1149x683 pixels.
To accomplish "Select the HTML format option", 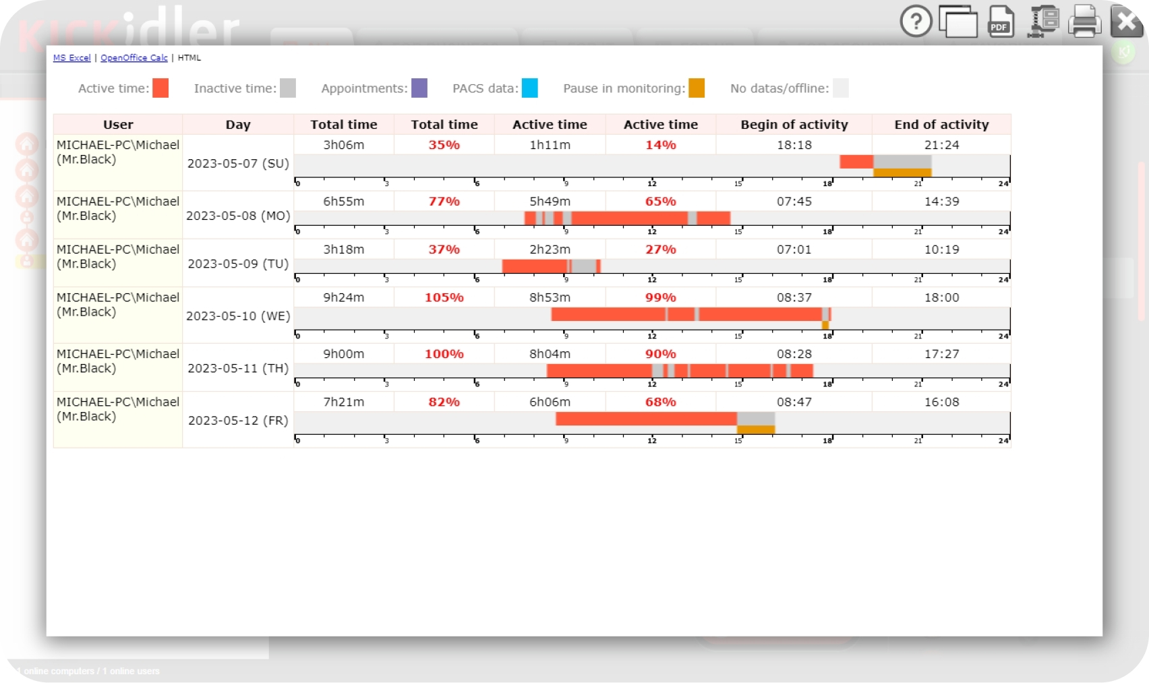I will (189, 58).
